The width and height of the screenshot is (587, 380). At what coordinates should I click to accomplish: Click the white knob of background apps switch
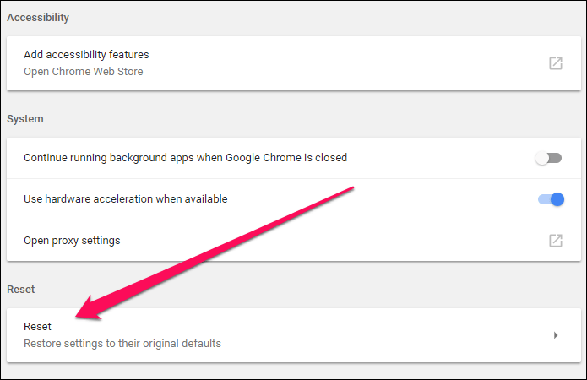[x=543, y=158]
